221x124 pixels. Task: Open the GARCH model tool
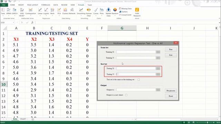pyautogui.click(x=15, y=11)
